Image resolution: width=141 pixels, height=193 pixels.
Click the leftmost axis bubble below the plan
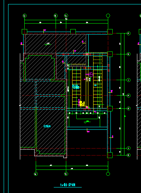point(36,174)
